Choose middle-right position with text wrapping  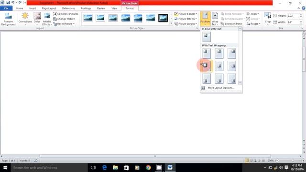click(x=232, y=66)
